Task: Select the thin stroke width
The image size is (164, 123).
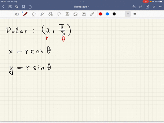Action: click(121, 14)
